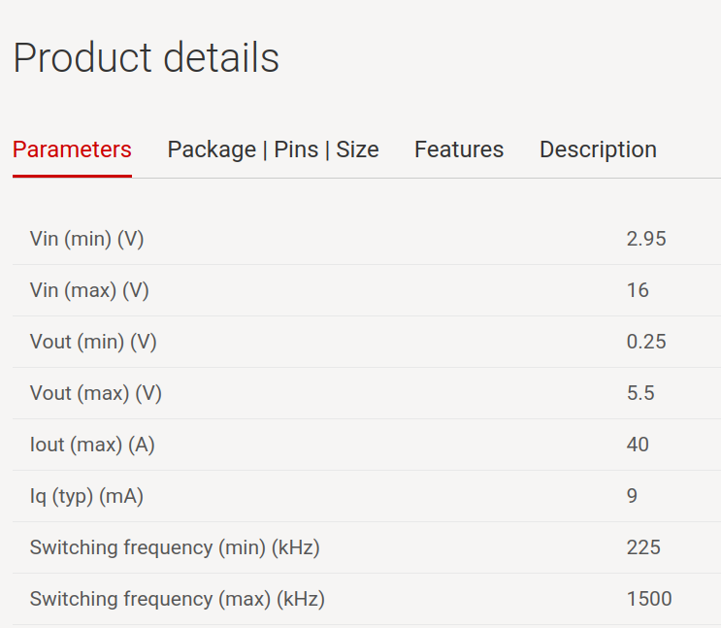Open the Package | Pins | Size tab
721x628 pixels.
[x=273, y=149]
